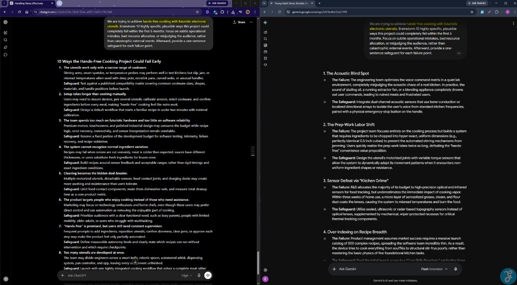Open extensions puzzle menu in right browser
Viewport: 517px width, 285px height.
(x=497, y=12)
